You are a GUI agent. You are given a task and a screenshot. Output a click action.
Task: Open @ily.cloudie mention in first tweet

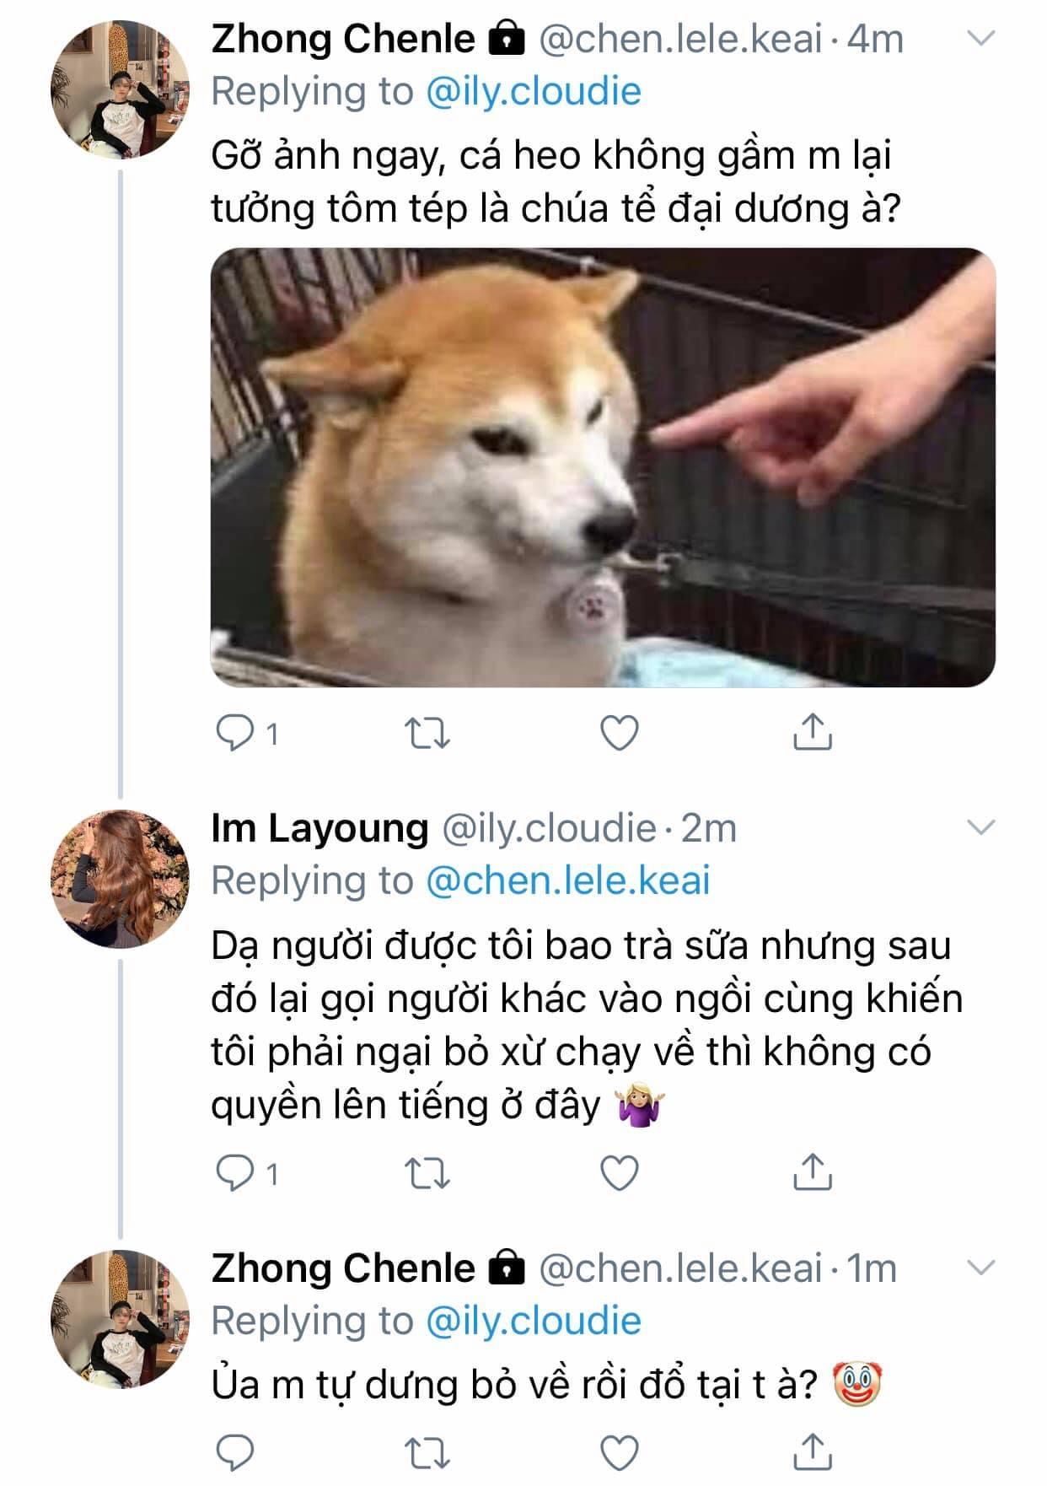[x=533, y=91]
